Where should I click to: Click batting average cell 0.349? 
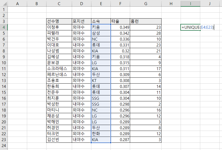point(120,27)
